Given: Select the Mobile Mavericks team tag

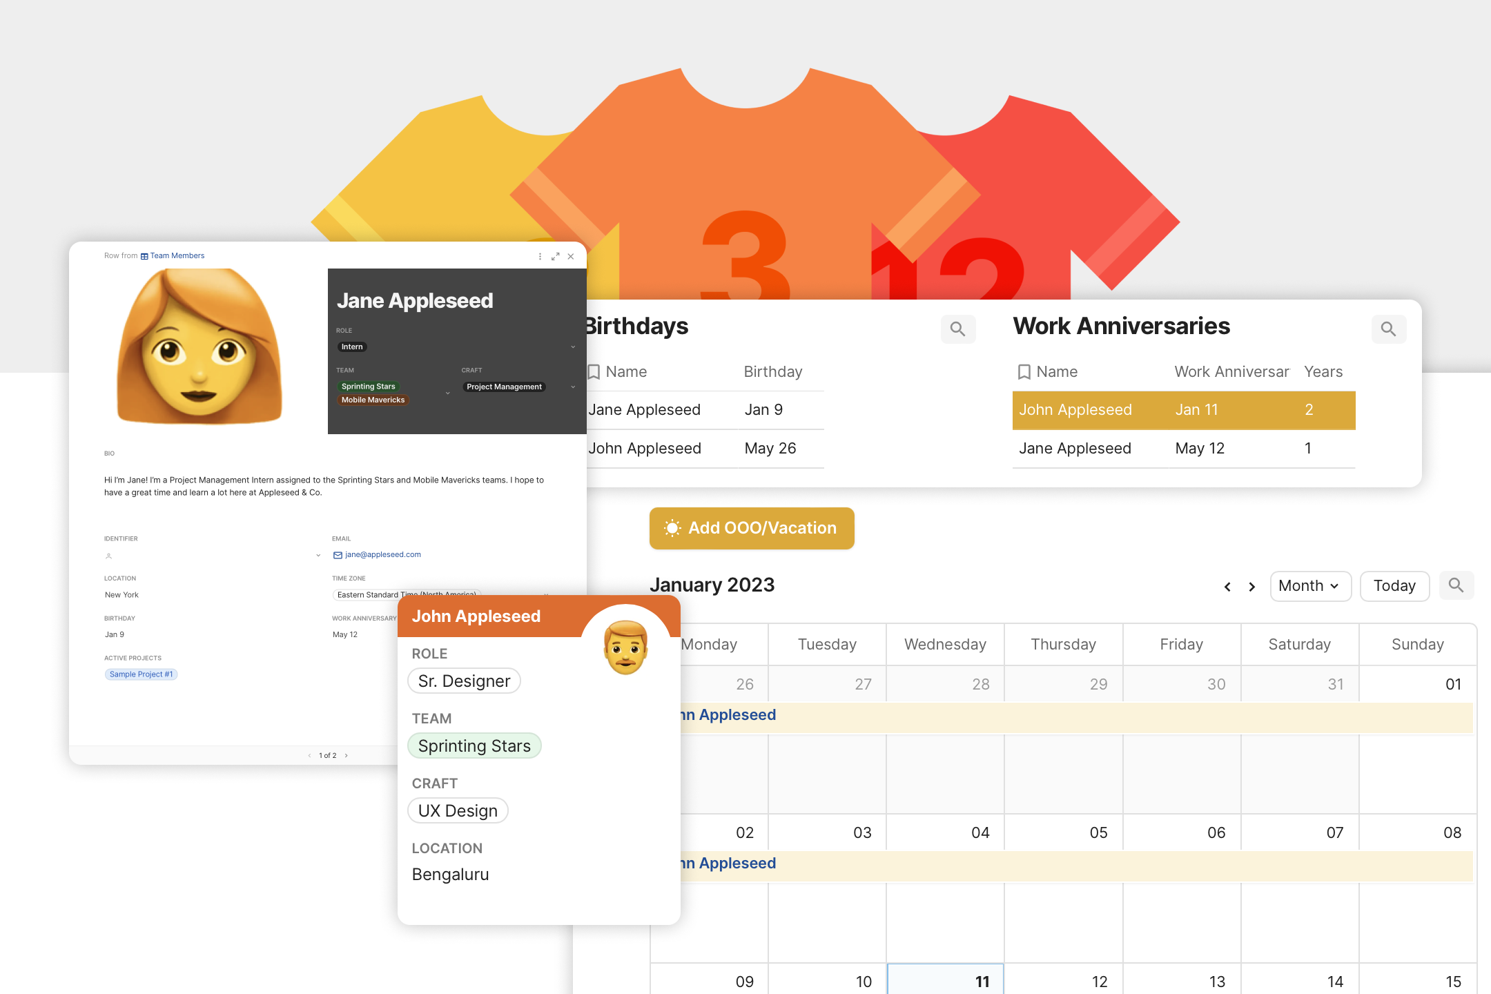Looking at the screenshot, I should 373,400.
